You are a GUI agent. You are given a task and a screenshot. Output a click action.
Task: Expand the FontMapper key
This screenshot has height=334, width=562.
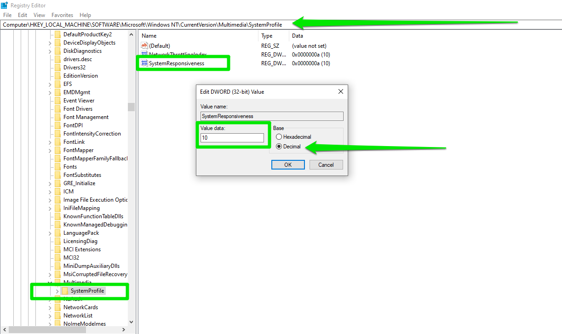(x=50, y=150)
